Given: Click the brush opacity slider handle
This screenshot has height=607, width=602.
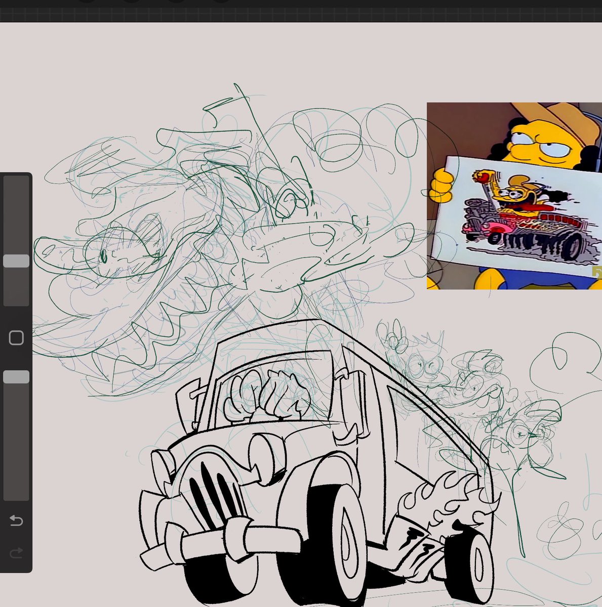Looking at the screenshot, I should (16, 376).
